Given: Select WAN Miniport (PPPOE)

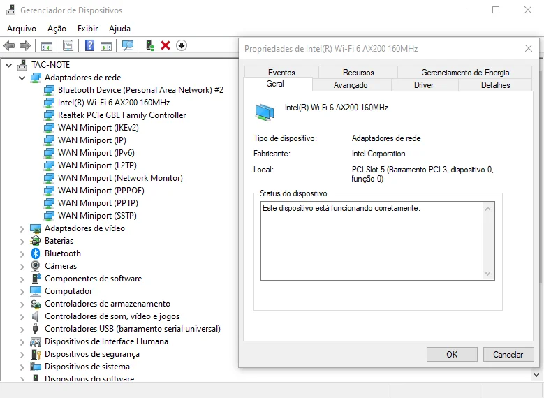Looking at the screenshot, I should pos(101,191).
